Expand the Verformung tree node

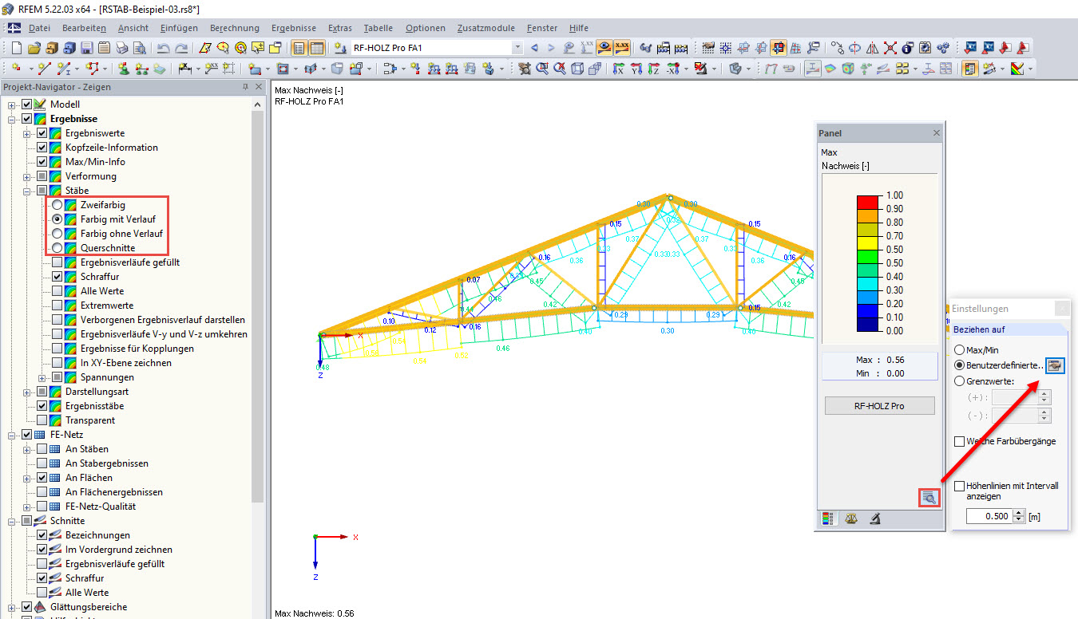[x=27, y=176]
